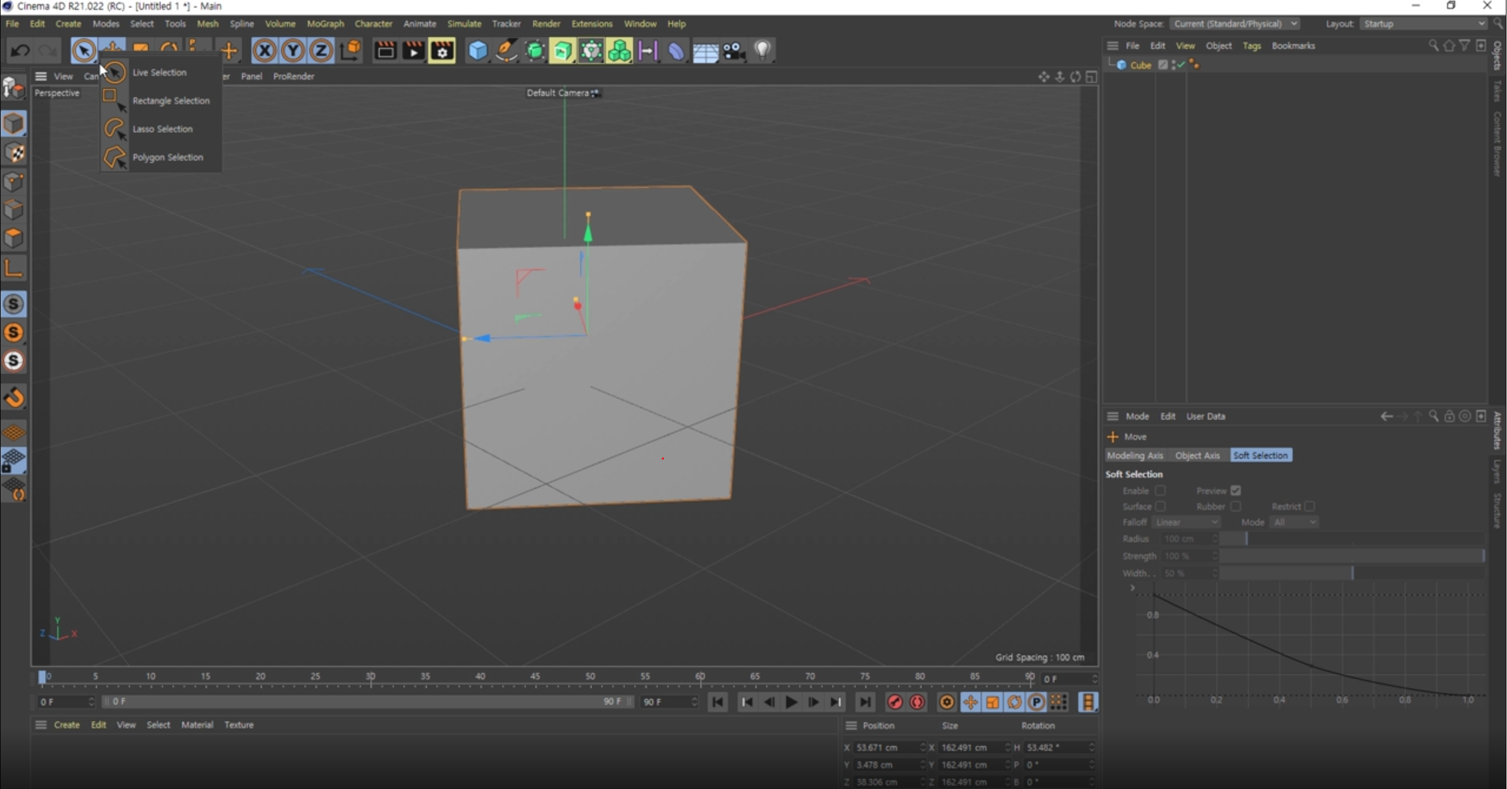Screen dimensions: 1507x789
Task: Open the Layout Startup dropdown
Action: (1422, 24)
